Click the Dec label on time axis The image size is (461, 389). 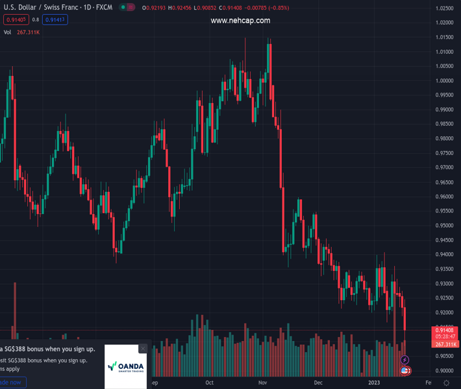318,383
